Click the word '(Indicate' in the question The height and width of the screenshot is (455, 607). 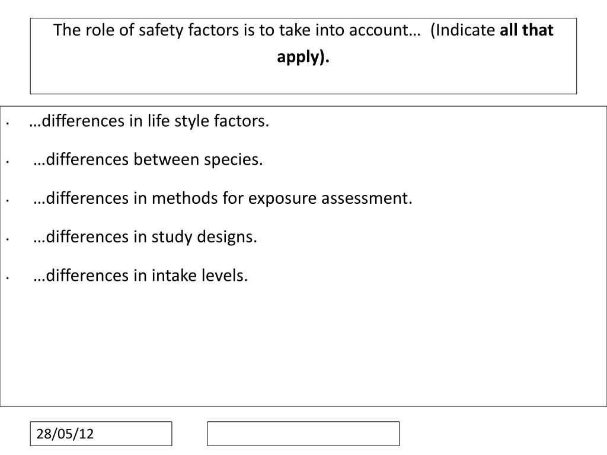coord(462,30)
